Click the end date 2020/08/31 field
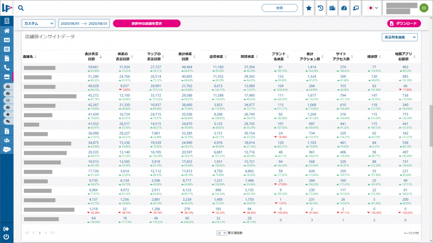Viewport: 433px width, 243px height. (x=98, y=23)
